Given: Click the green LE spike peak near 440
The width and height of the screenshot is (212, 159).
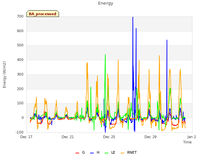Looking at the screenshot, I should 105,55.
